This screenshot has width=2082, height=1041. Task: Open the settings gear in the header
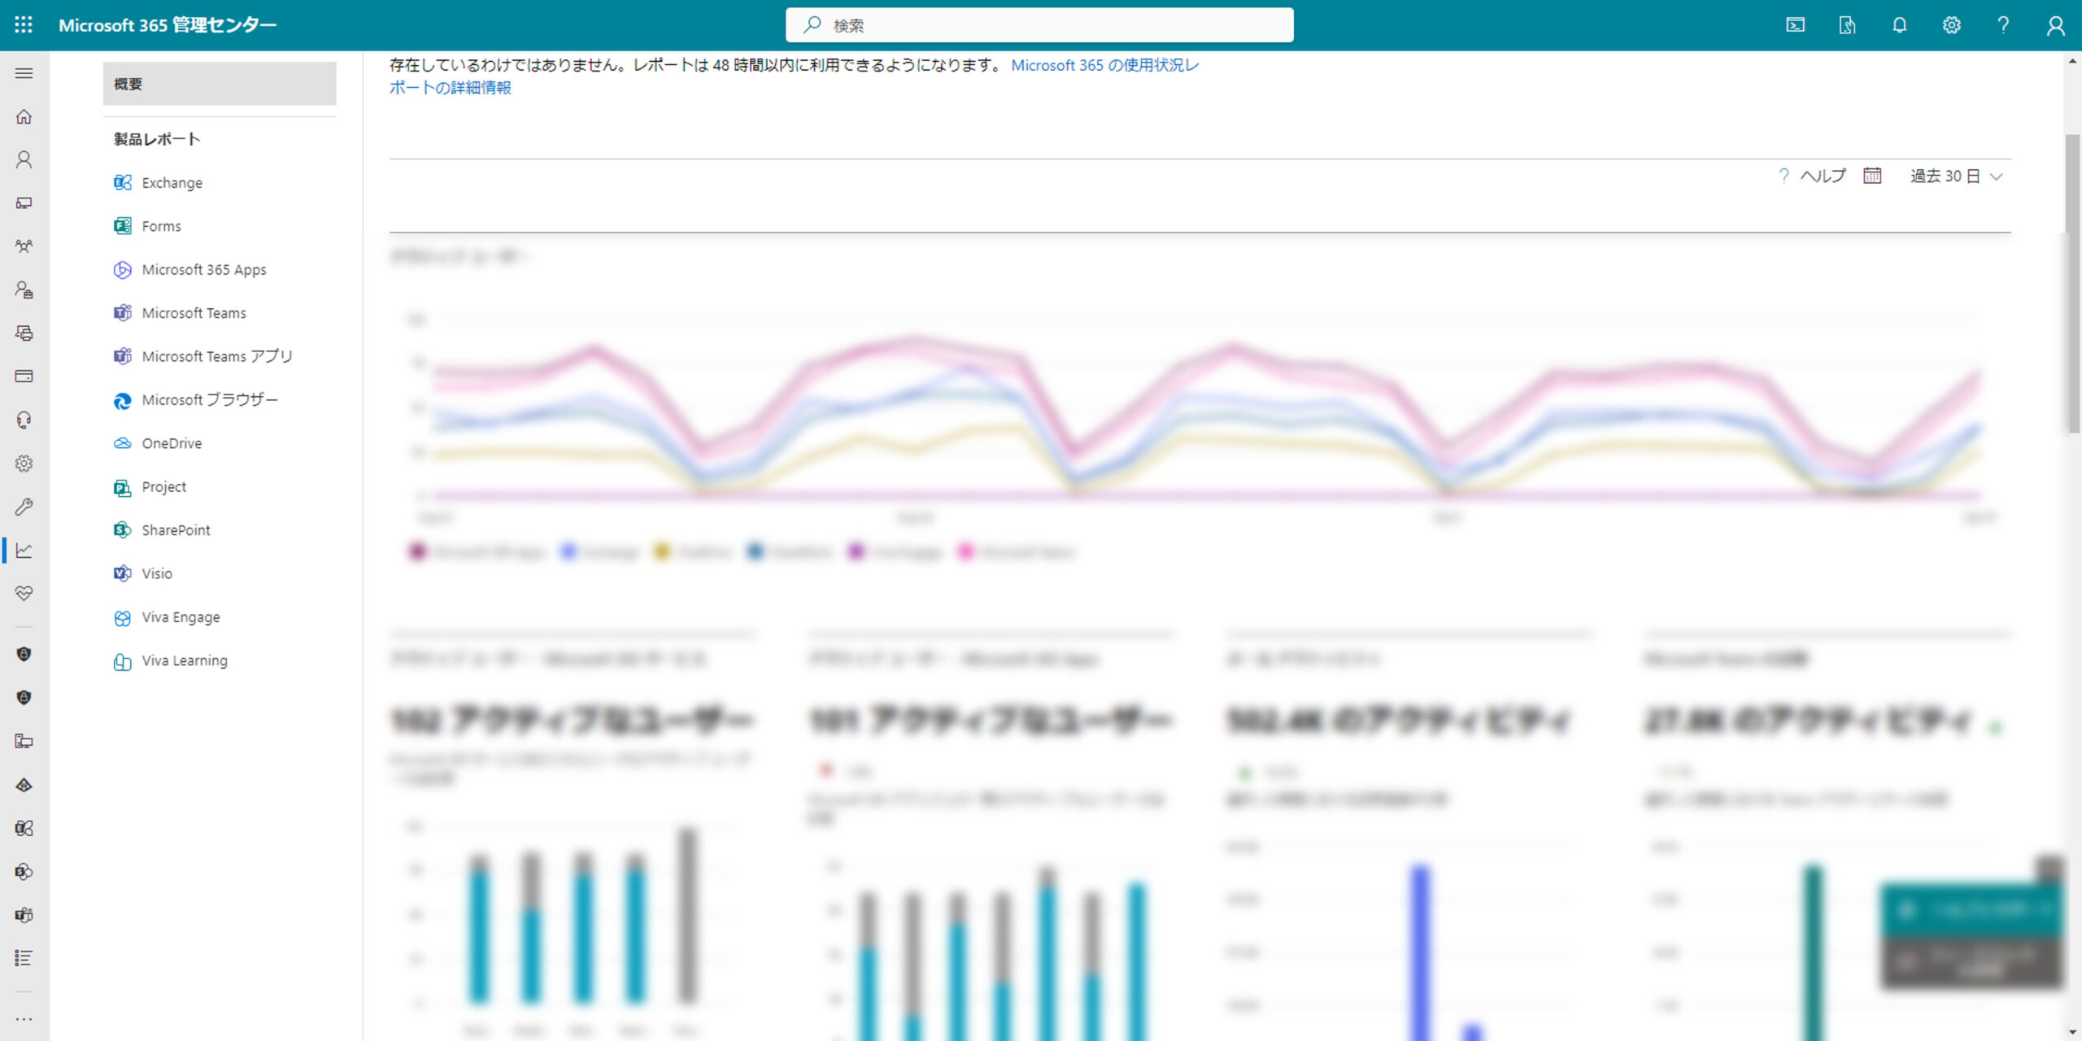point(1951,25)
